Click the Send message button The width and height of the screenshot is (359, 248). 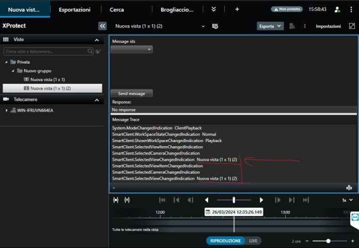tap(132, 94)
